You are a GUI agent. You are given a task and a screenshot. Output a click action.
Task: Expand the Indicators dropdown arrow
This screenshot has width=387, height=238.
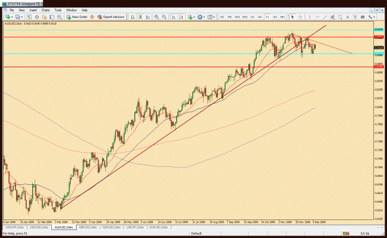tap(194, 17)
